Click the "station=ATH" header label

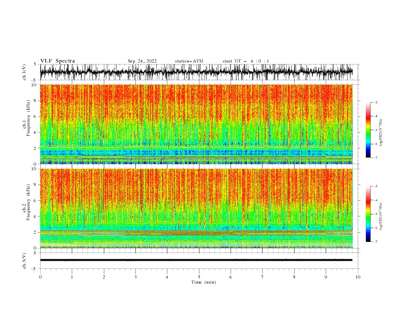[x=189, y=61]
